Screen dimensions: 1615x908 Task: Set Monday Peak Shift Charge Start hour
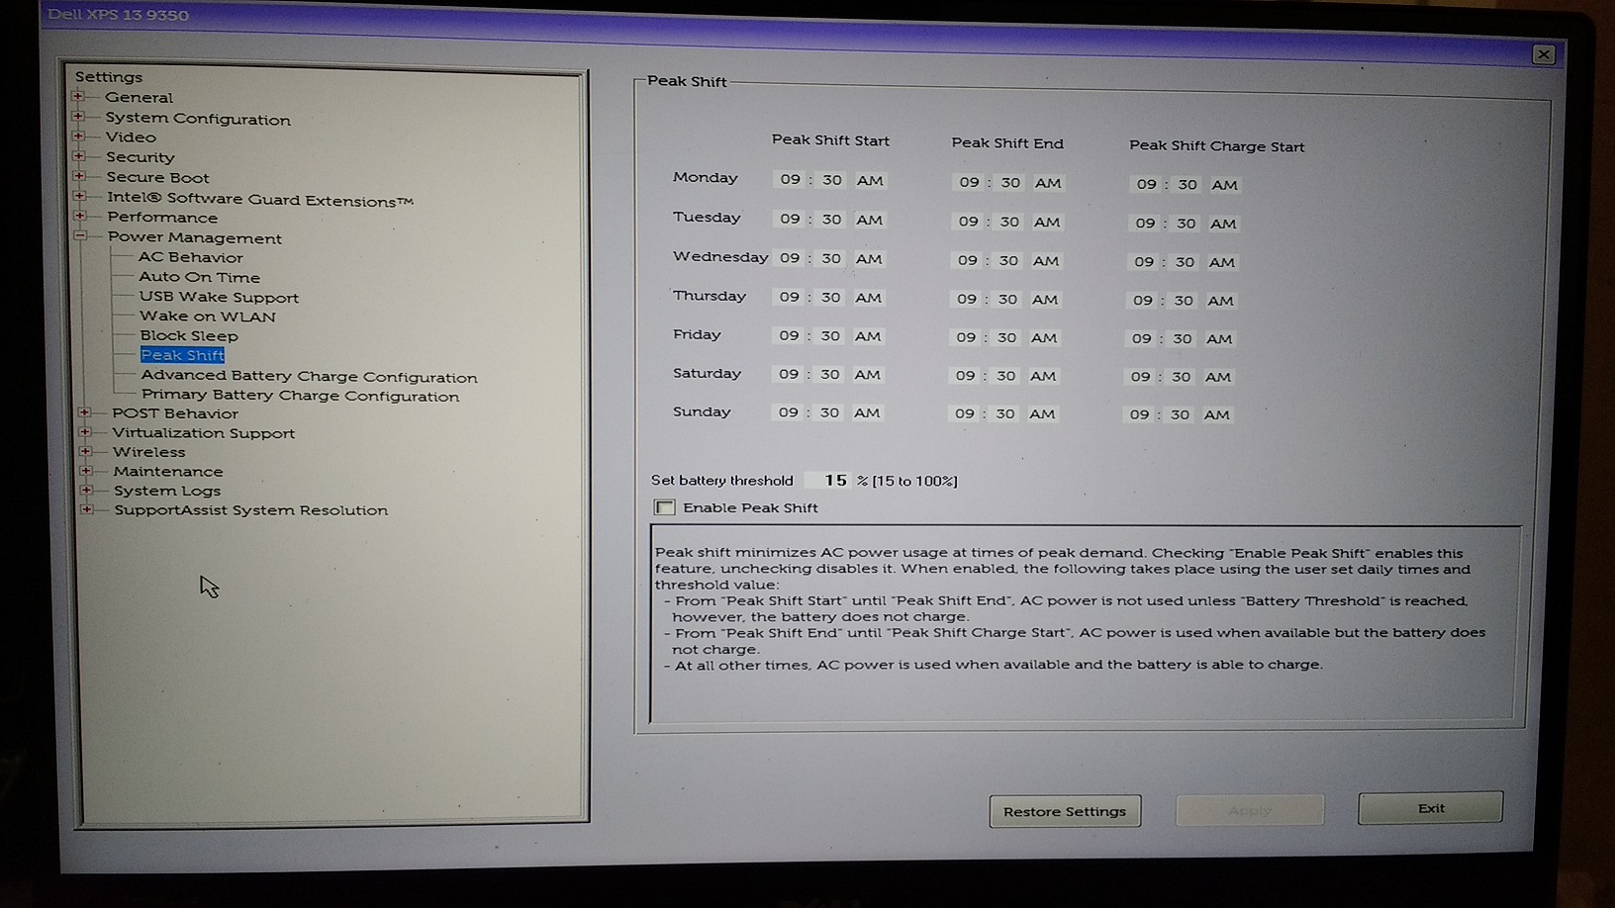point(1146,184)
